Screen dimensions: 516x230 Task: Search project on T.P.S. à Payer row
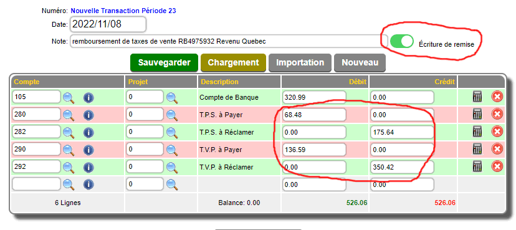(x=172, y=115)
